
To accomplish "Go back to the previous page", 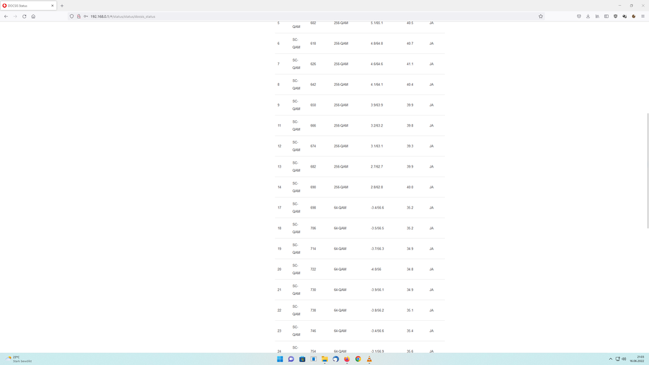I will (x=6, y=16).
